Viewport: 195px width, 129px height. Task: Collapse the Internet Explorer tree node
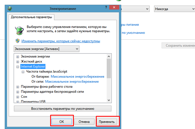coord(18,67)
